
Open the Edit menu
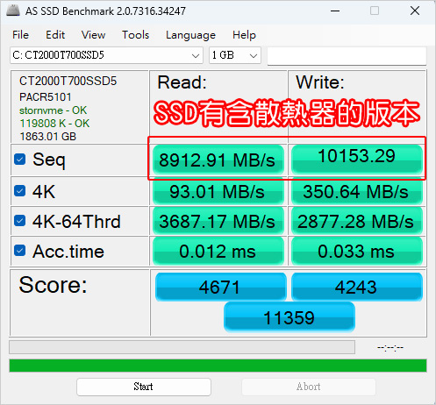pyautogui.click(x=55, y=35)
